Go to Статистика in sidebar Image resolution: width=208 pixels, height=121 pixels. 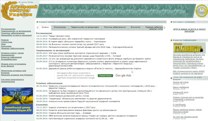pos(6,42)
